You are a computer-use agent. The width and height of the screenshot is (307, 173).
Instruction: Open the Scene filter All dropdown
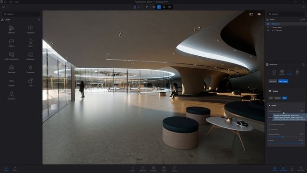302,20
